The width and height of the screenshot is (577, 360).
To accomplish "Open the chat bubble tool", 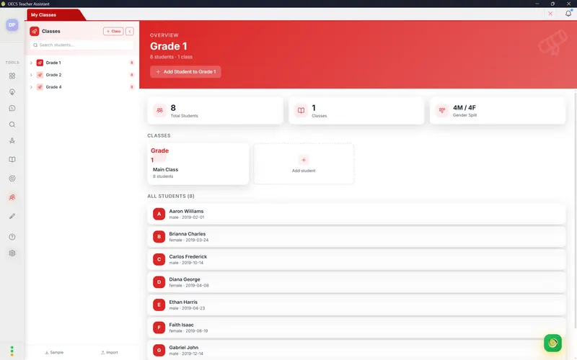I will (x=12, y=108).
